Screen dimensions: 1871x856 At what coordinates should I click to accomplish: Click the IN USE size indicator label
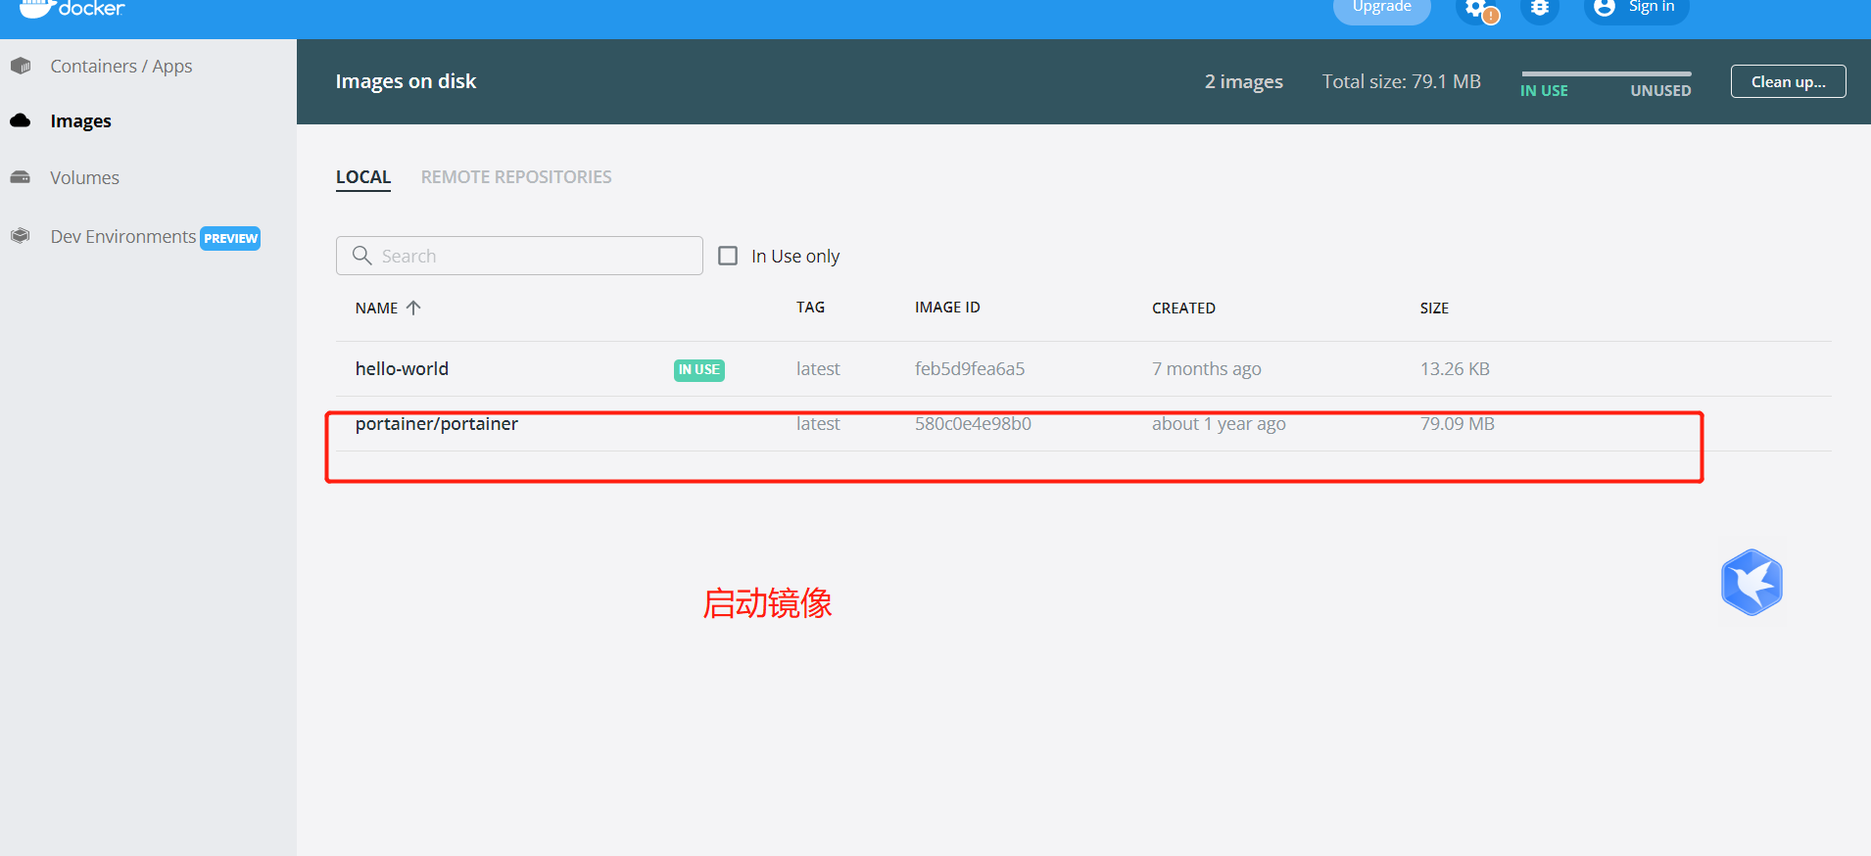click(x=1544, y=91)
